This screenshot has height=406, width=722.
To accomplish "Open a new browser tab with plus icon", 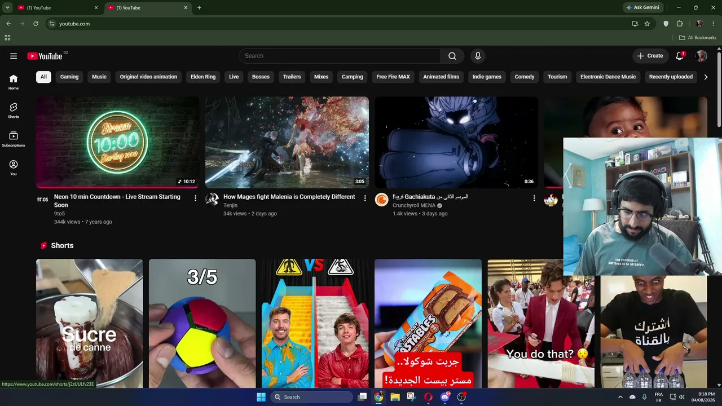I will [199, 8].
